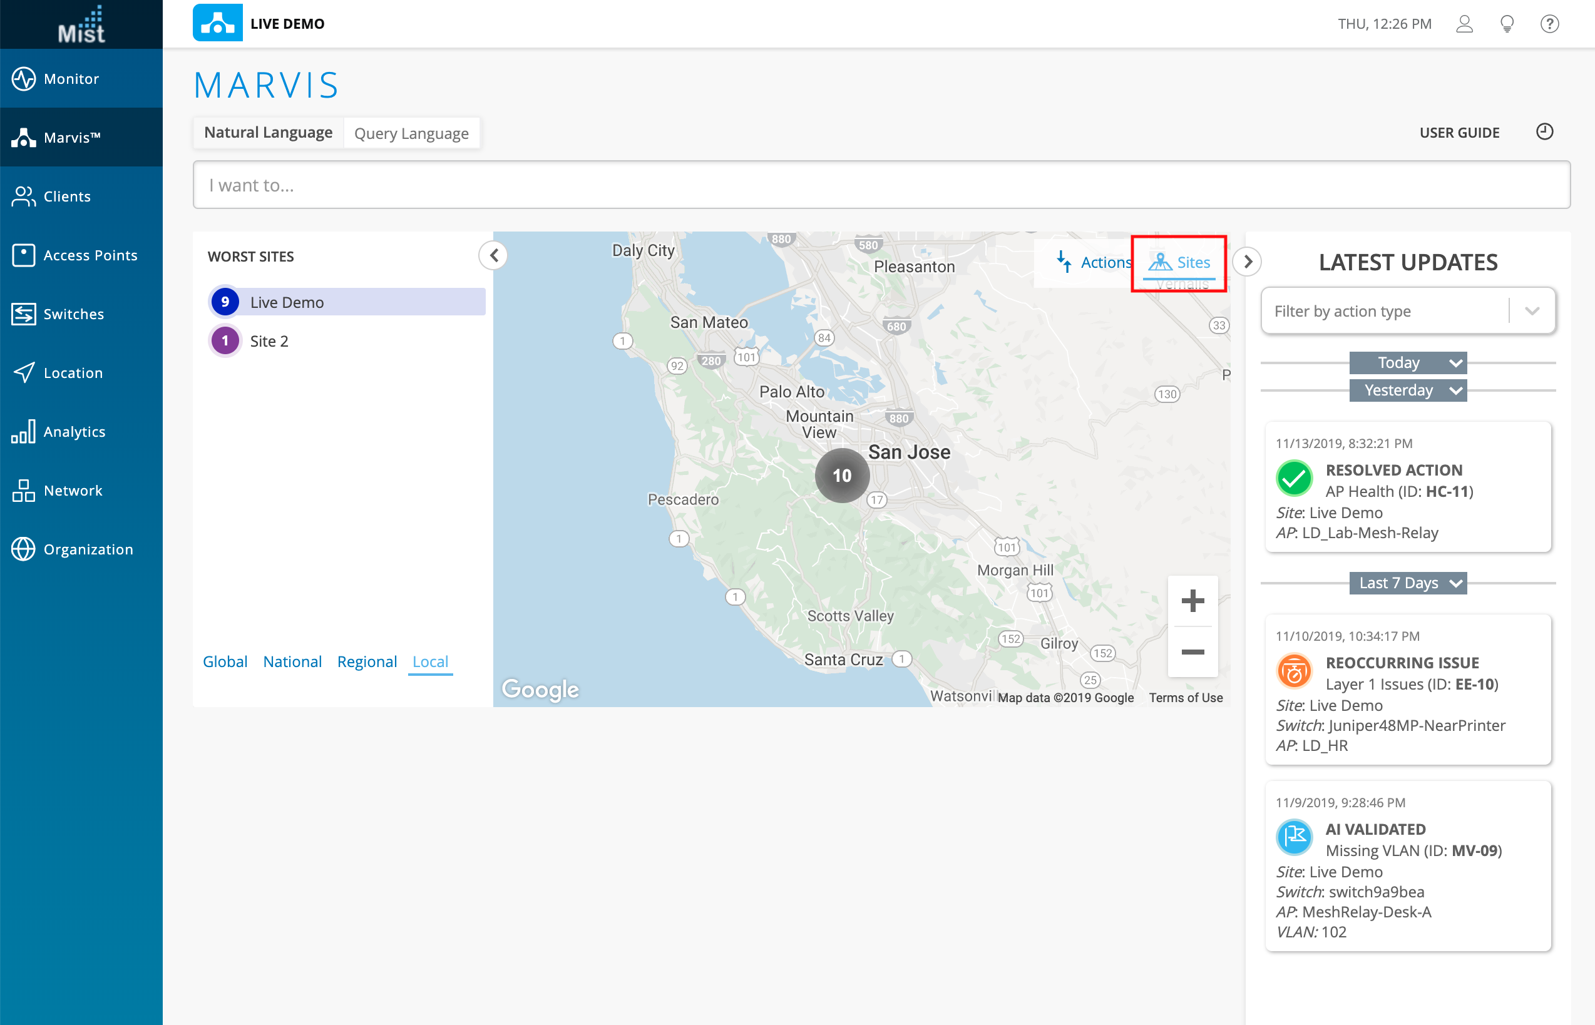Screen dimensions: 1595x1025
Task: Select the Regional scope tab
Action: [x=367, y=661]
